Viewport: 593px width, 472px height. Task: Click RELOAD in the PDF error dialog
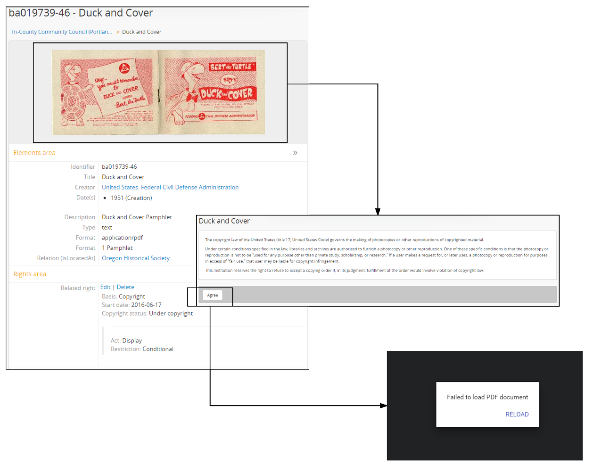click(x=517, y=414)
